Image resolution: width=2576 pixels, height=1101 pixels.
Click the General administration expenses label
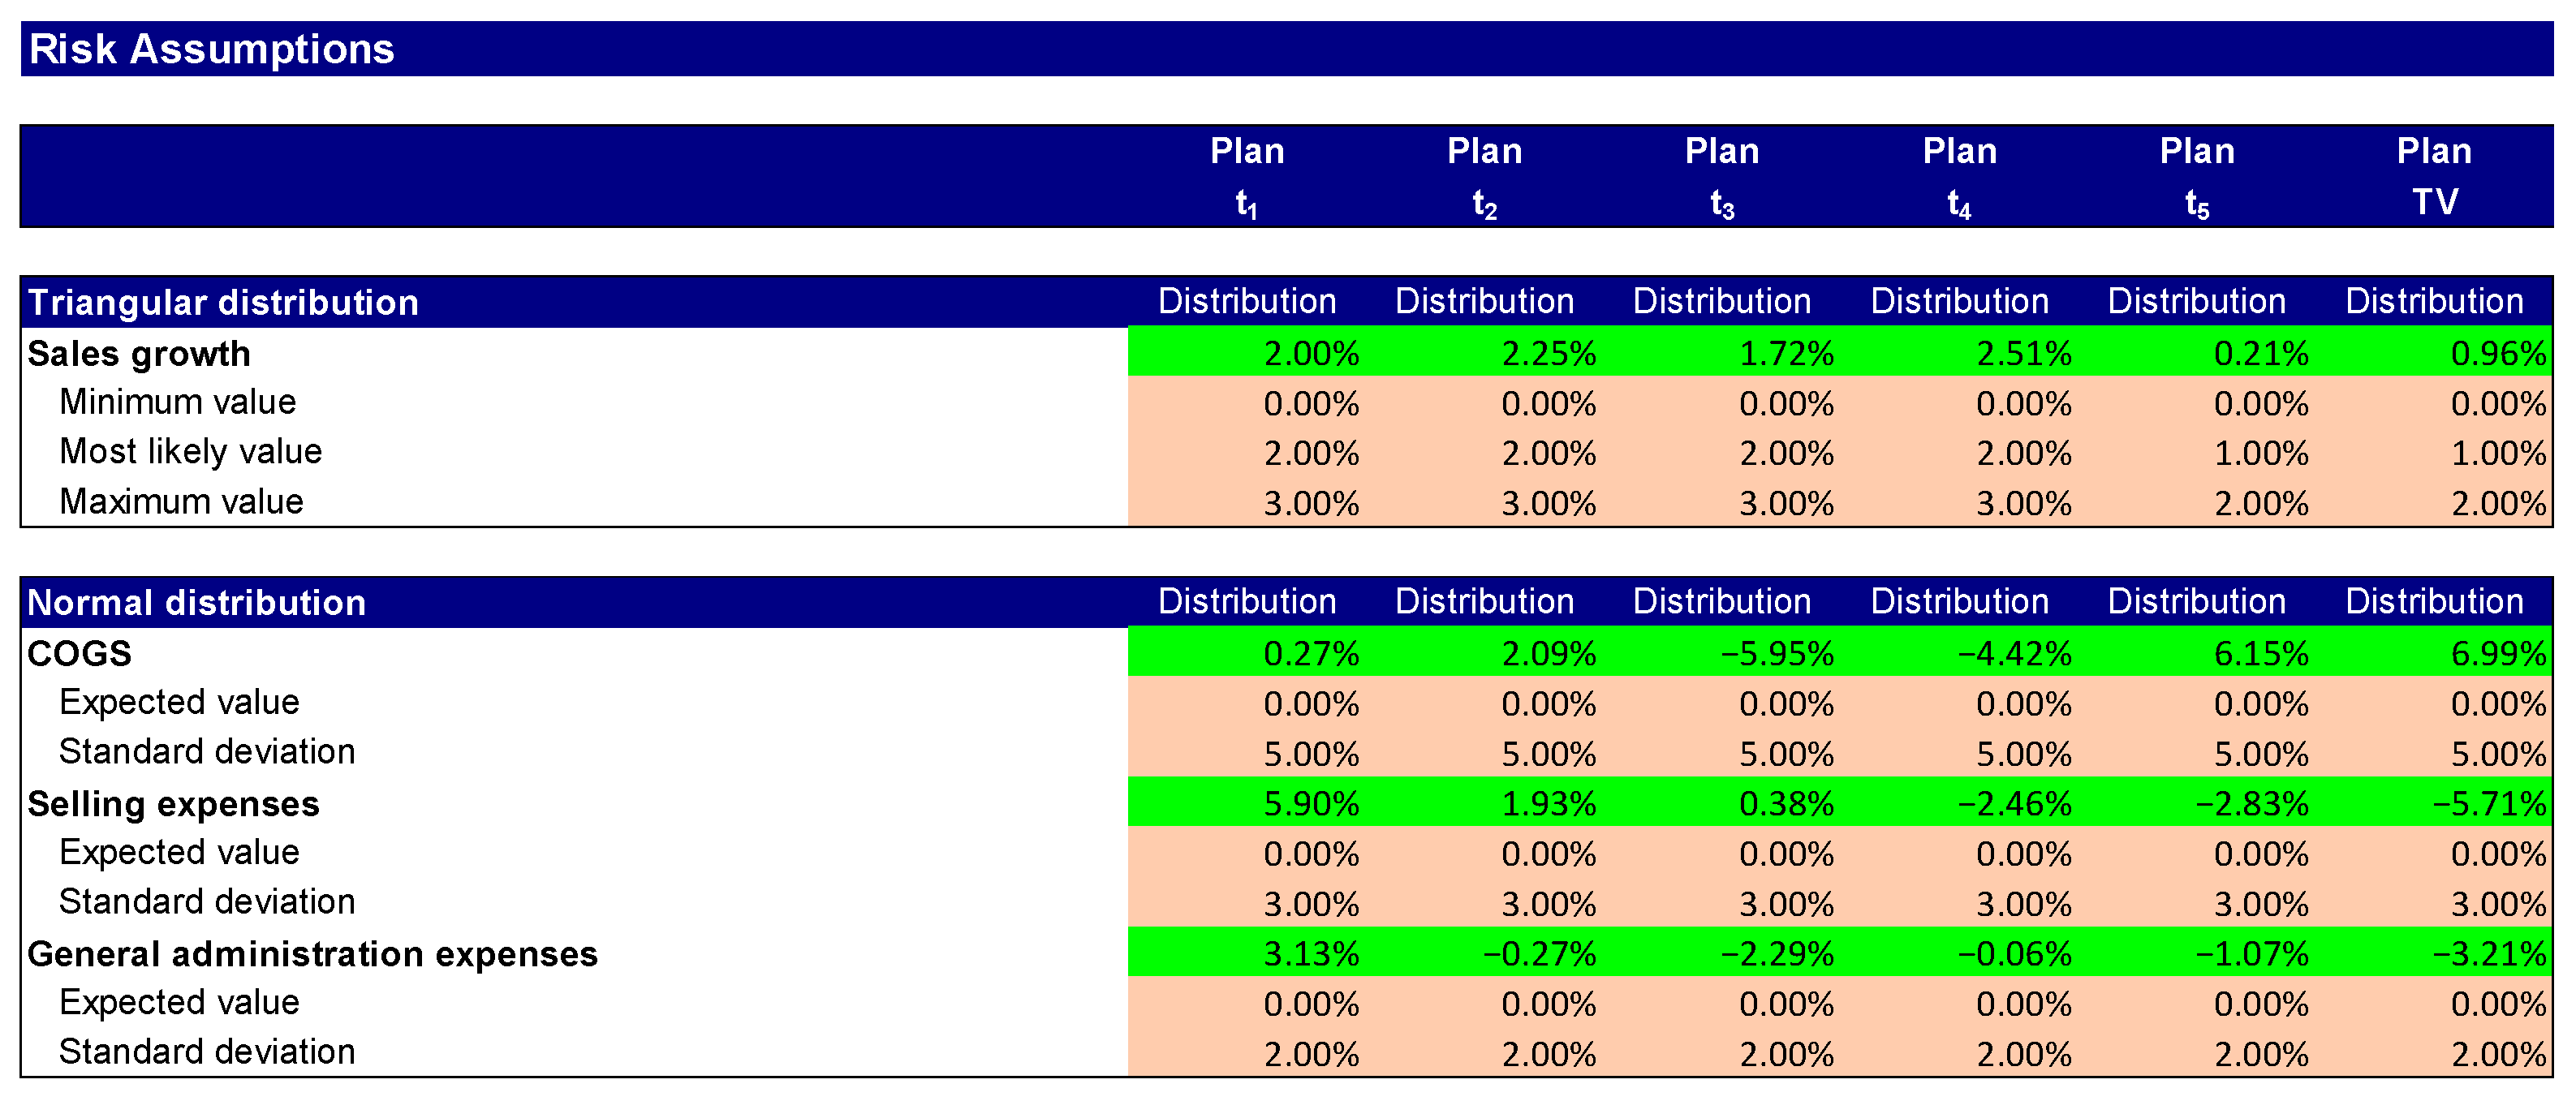point(312,953)
